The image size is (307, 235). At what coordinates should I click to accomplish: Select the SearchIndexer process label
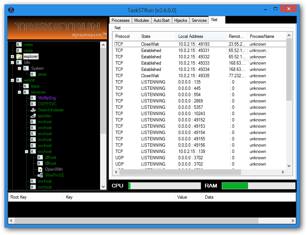(51, 110)
